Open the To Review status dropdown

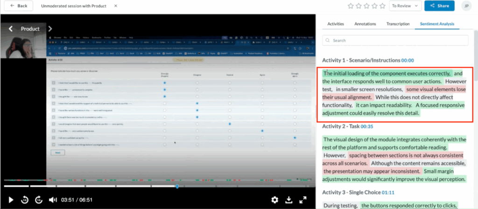[404, 6]
